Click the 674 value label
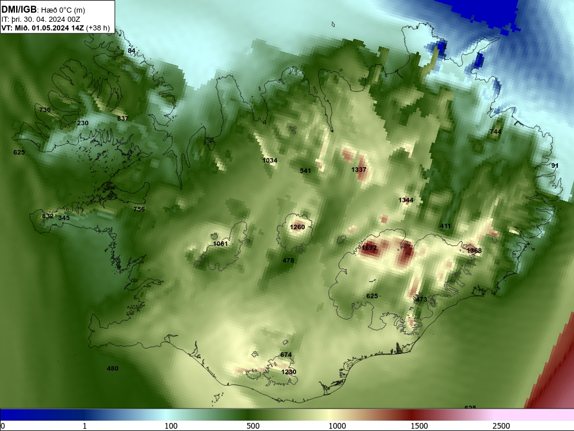 click(286, 355)
